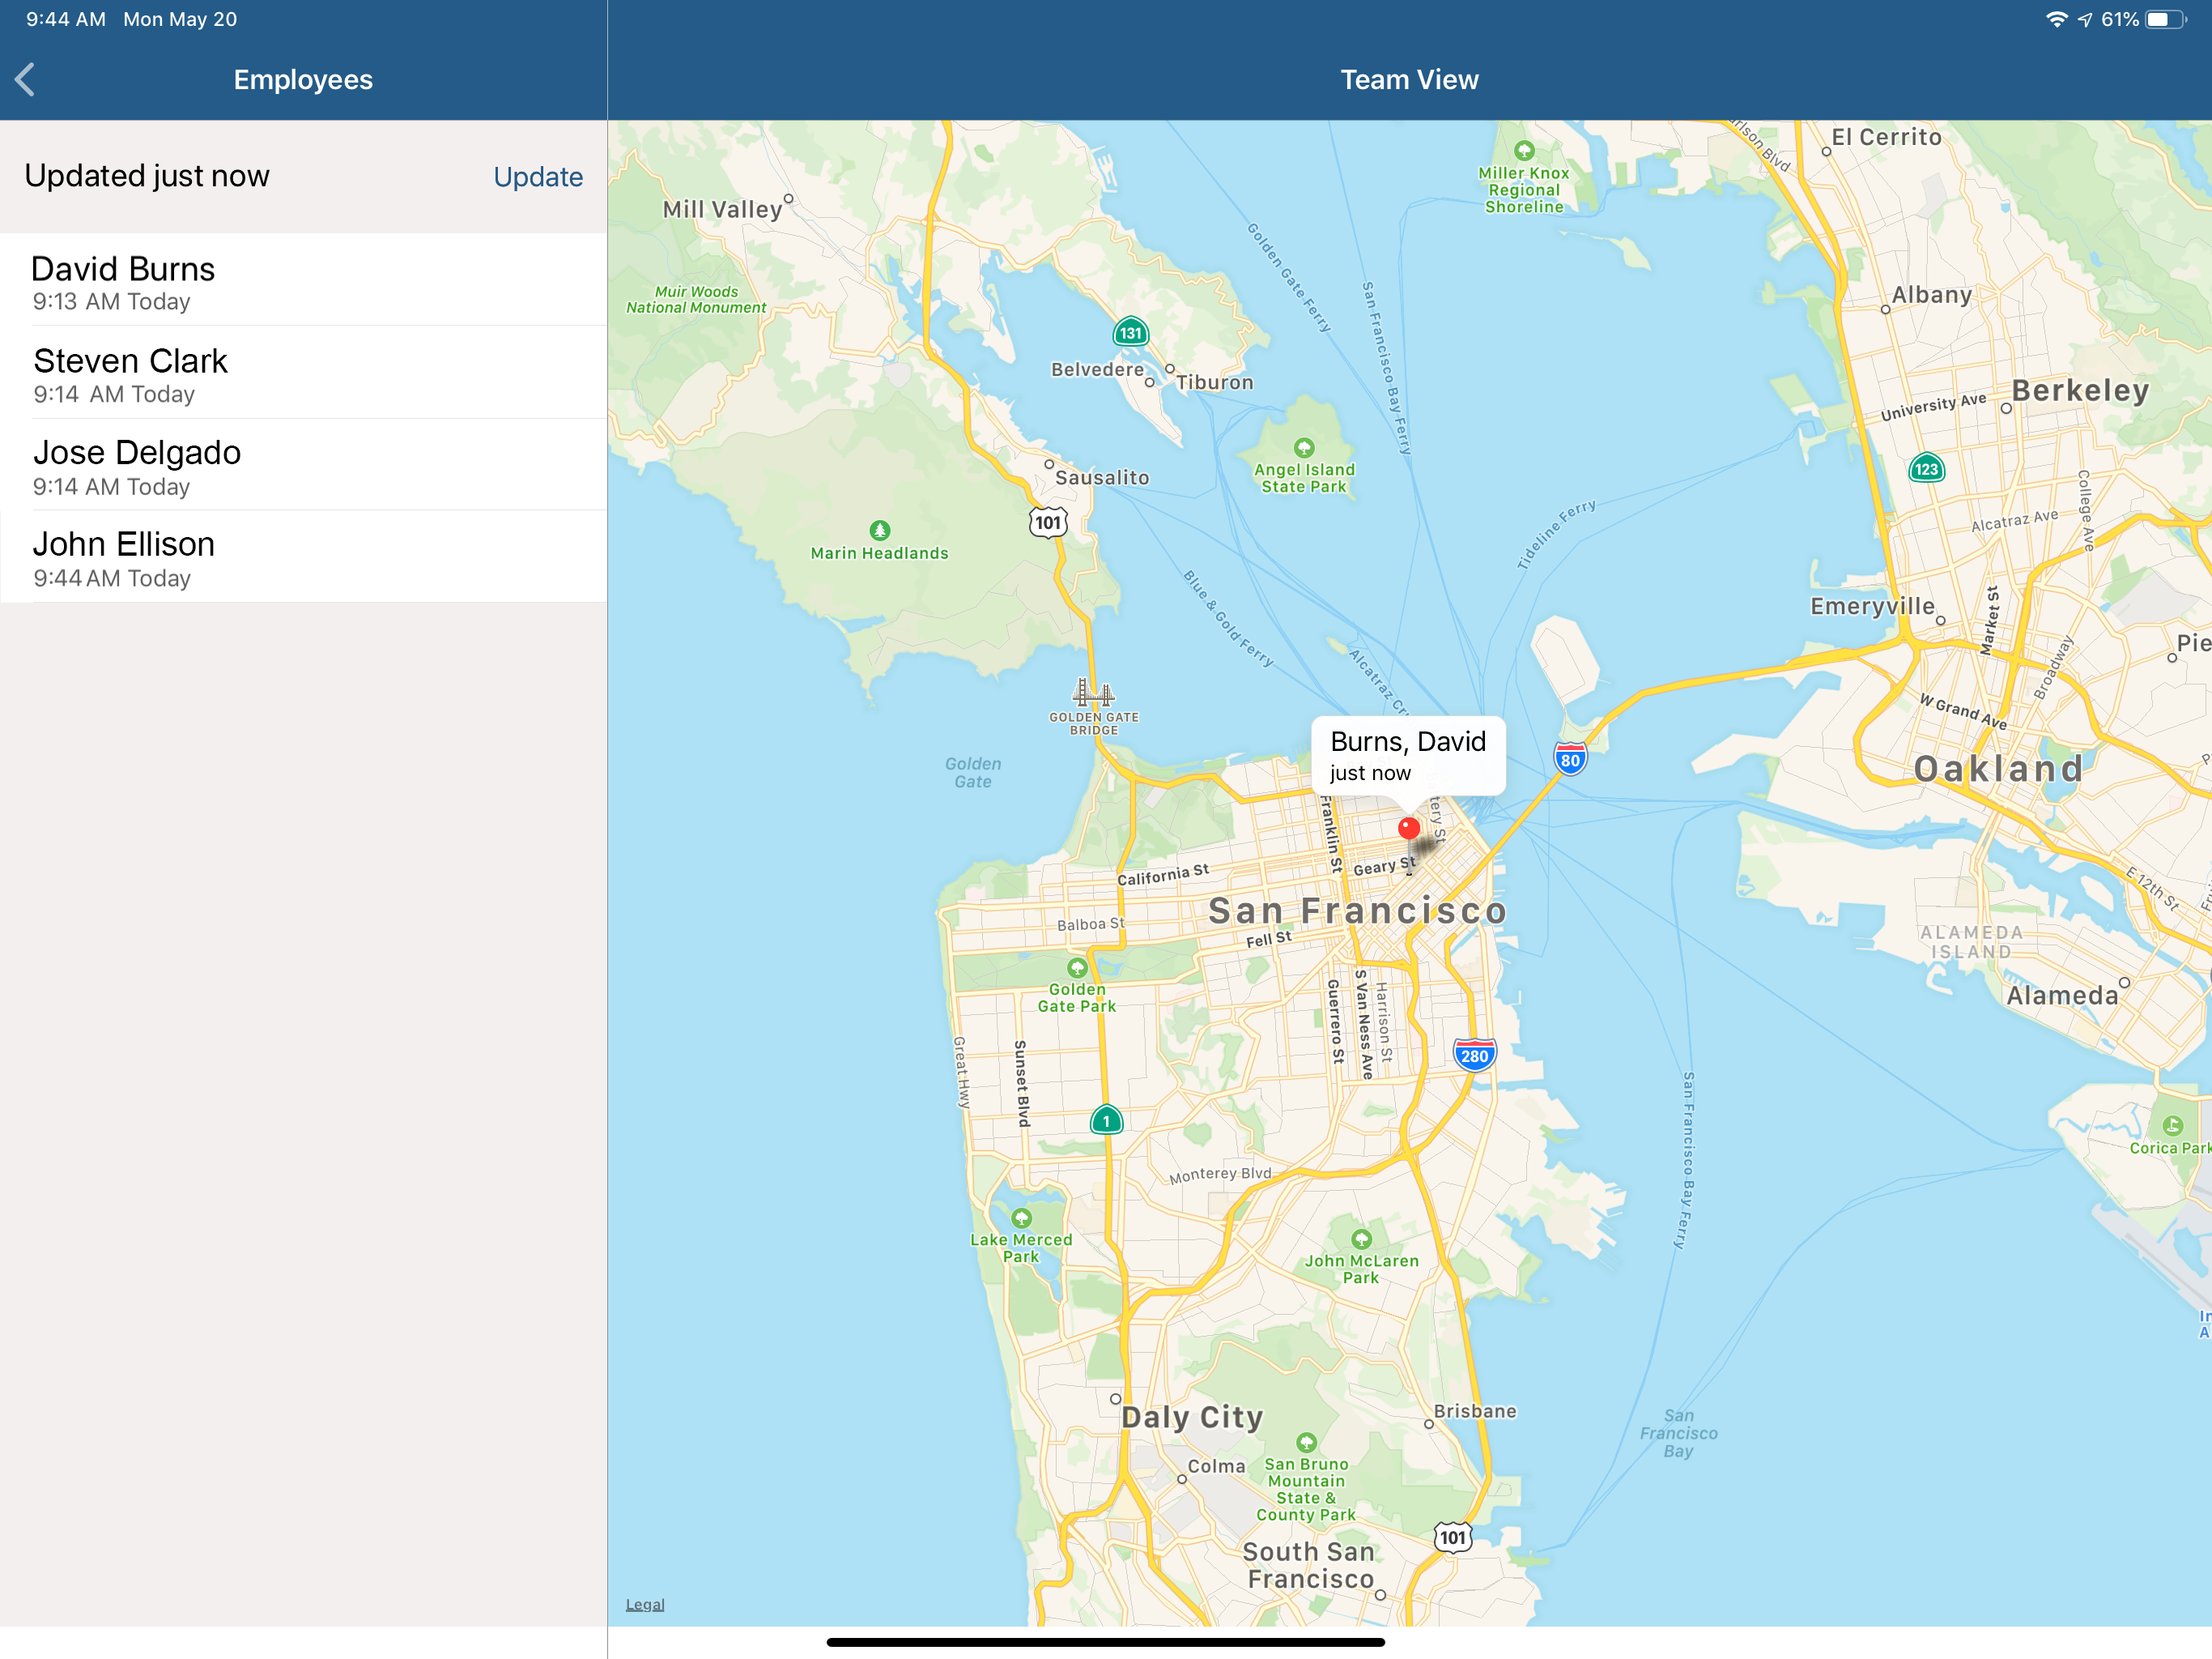Image resolution: width=2212 pixels, height=1659 pixels.
Task: Click the Update button
Action: tap(538, 177)
